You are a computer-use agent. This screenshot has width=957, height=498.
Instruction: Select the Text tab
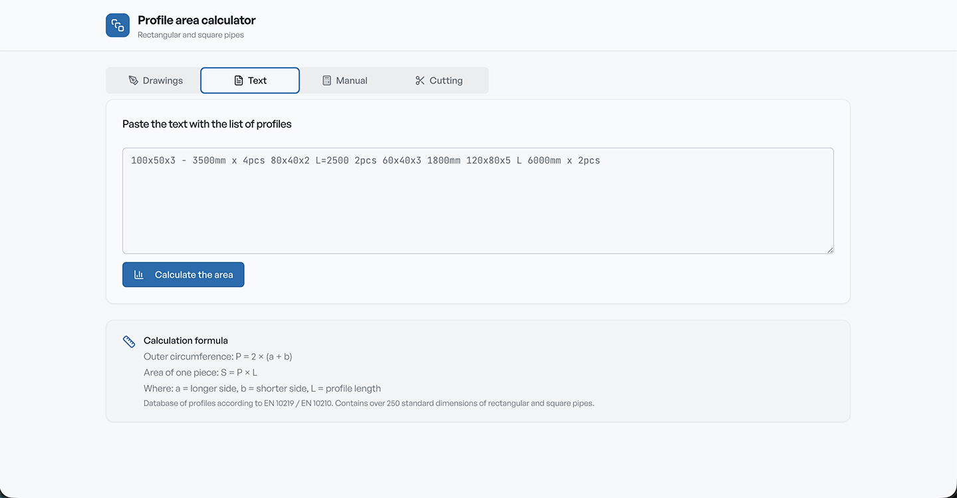(x=250, y=80)
